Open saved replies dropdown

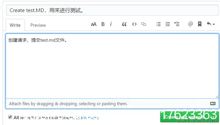point(211,24)
